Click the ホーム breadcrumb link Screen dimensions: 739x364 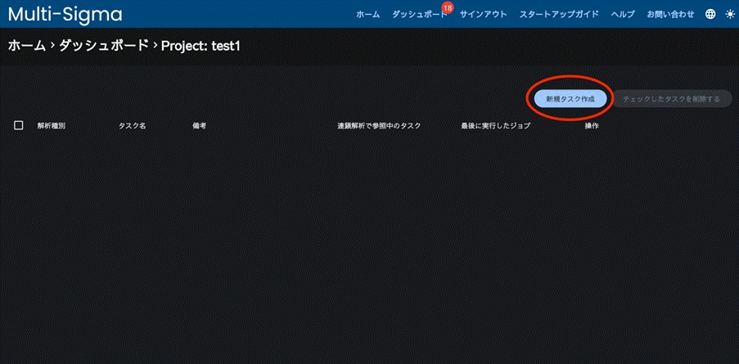26,47
